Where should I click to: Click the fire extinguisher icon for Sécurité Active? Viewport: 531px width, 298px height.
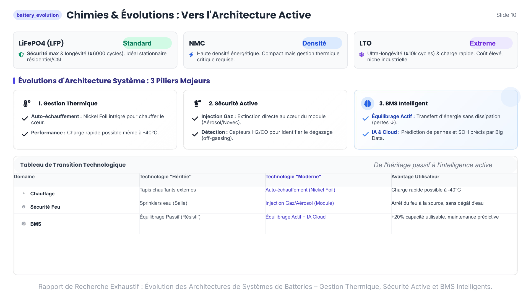pos(197,103)
